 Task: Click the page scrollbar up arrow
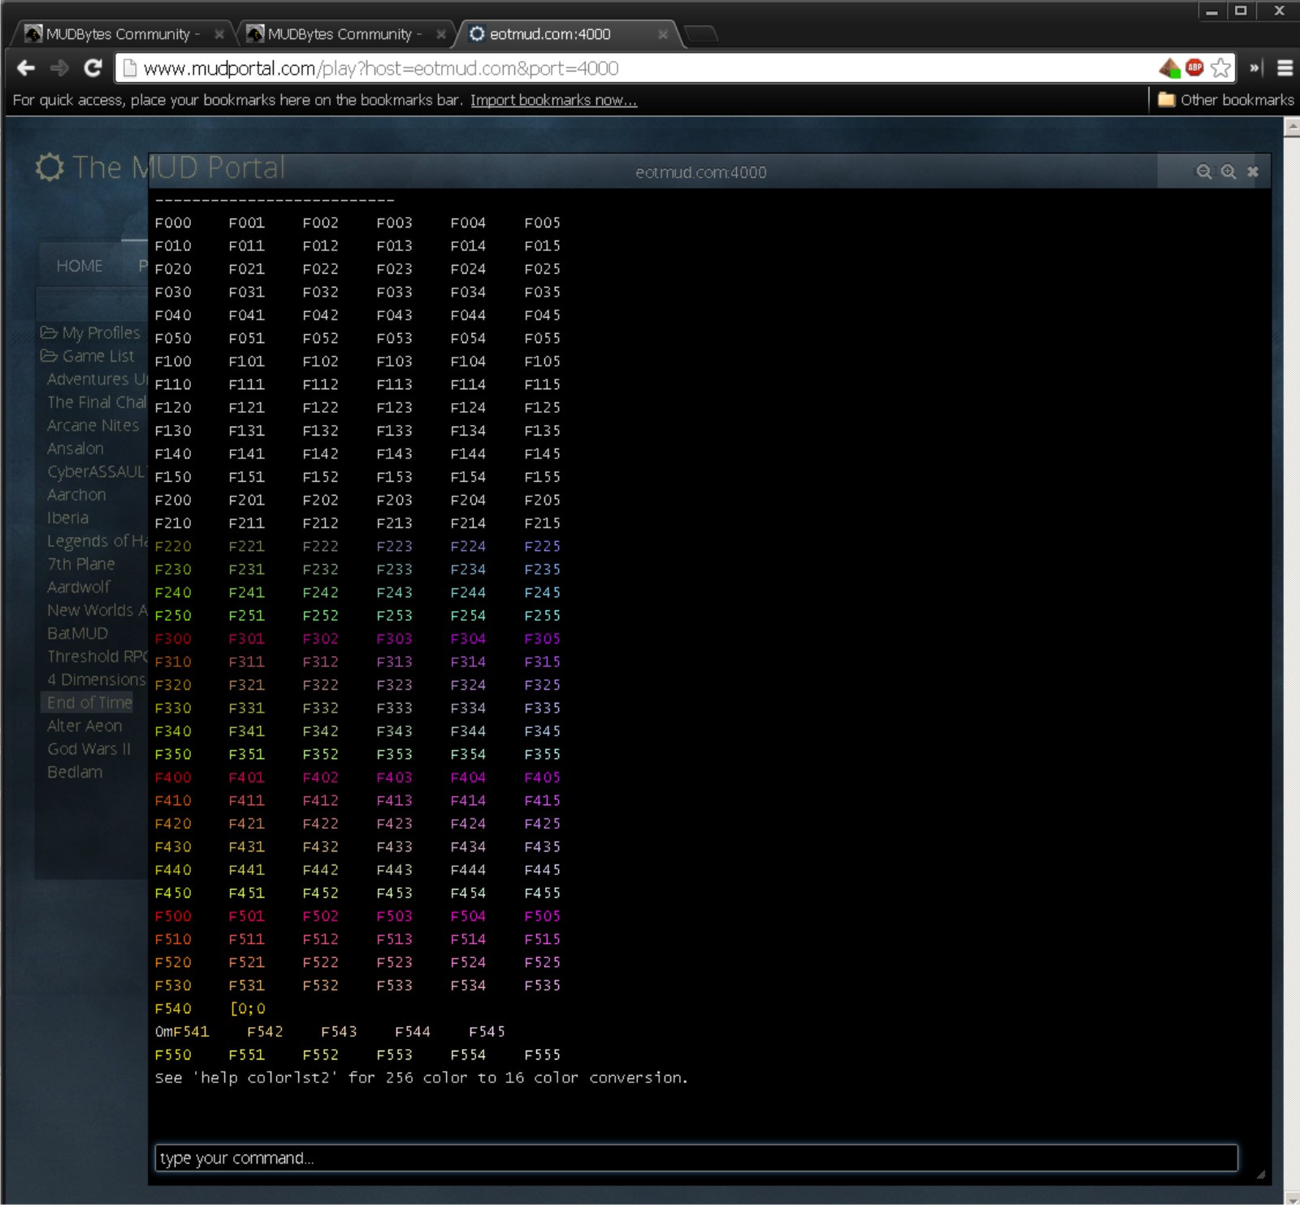[x=1292, y=127]
